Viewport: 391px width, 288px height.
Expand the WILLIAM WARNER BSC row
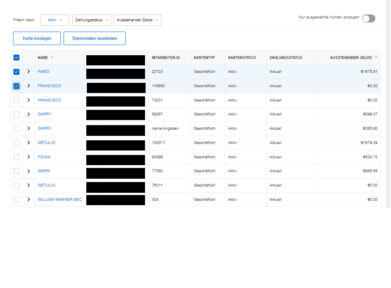pyautogui.click(x=28, y=200)
